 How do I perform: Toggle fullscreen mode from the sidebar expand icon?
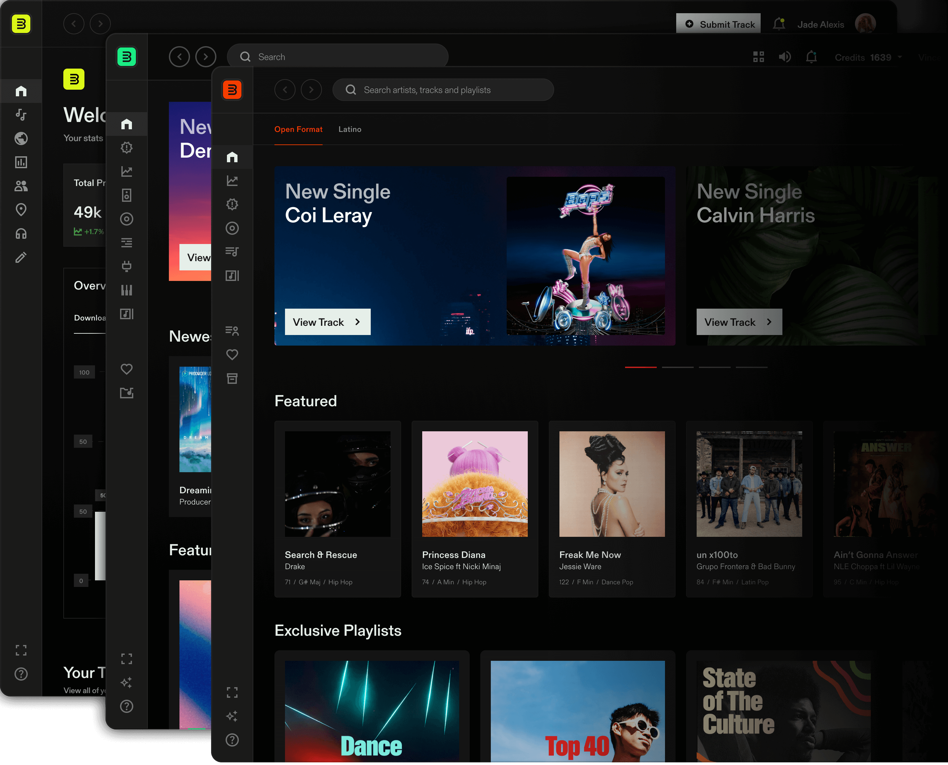(232, 692)
